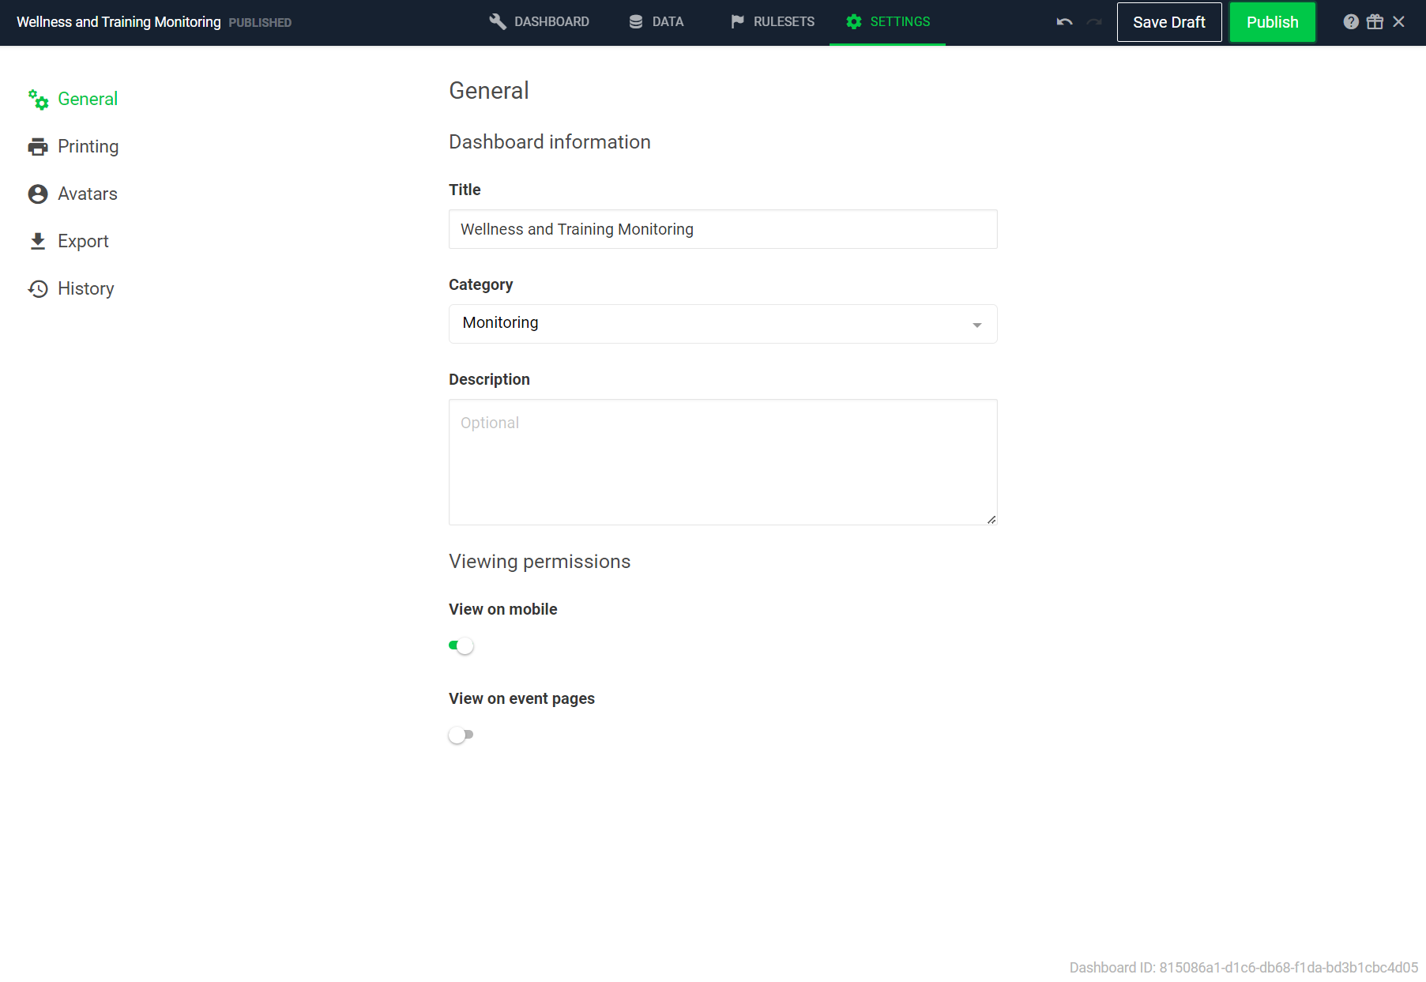Image resolution: width=1426 pixels, height=982 pixels.
Task: Close the dashboard editor with X
Action: (x=1399, y=22)
